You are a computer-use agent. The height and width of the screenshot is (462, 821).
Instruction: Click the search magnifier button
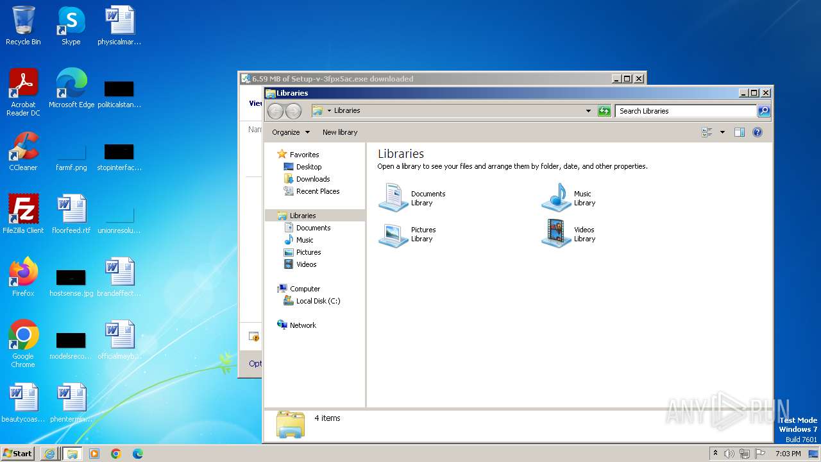click(763, 111)
